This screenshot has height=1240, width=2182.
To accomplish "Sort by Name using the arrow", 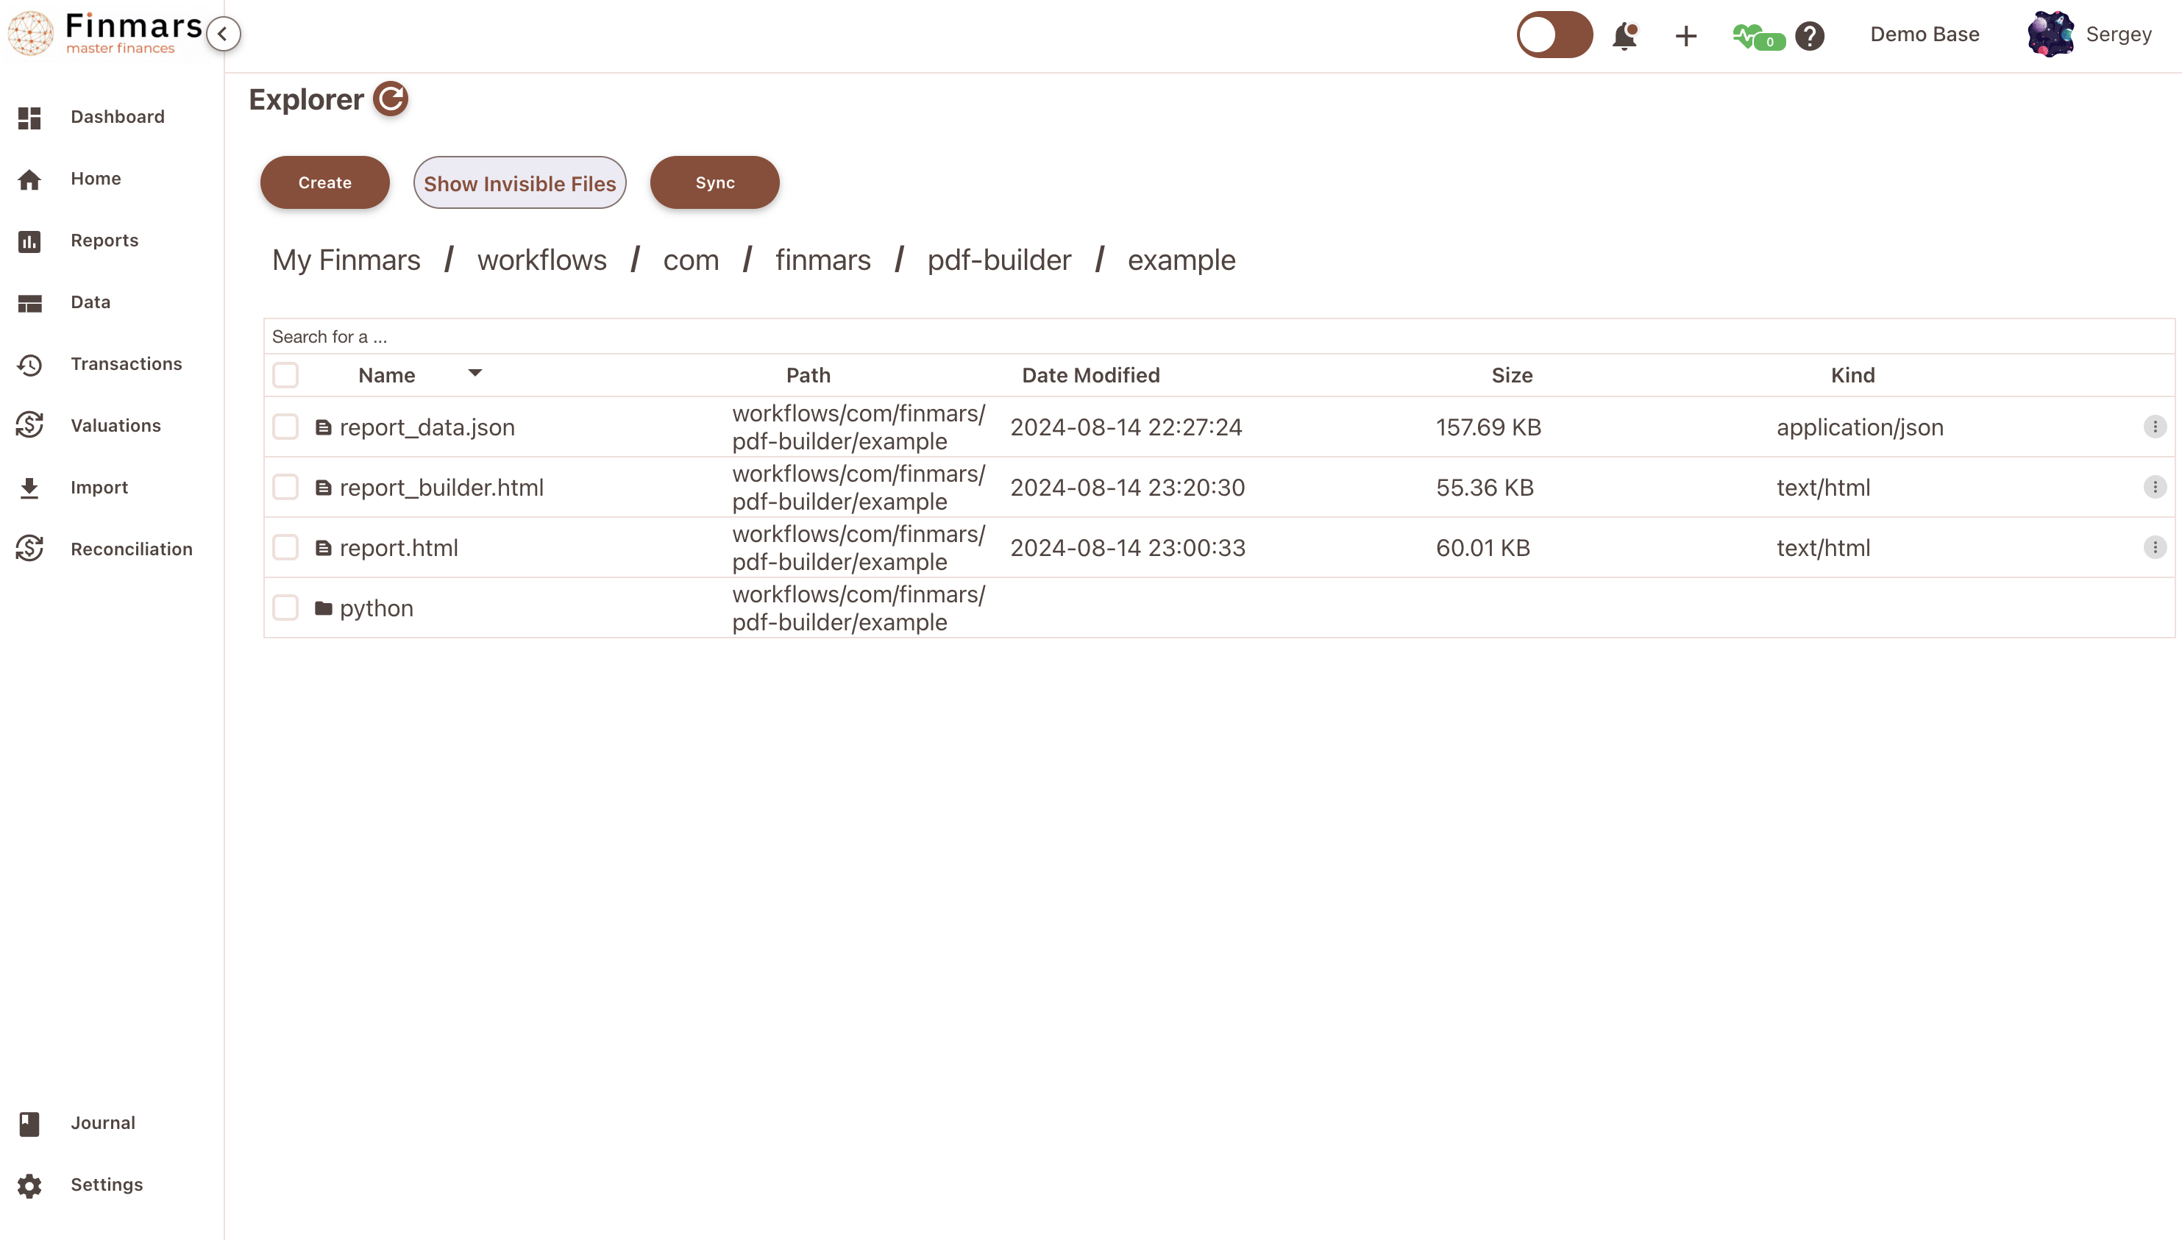I will (x=475, y=373).
